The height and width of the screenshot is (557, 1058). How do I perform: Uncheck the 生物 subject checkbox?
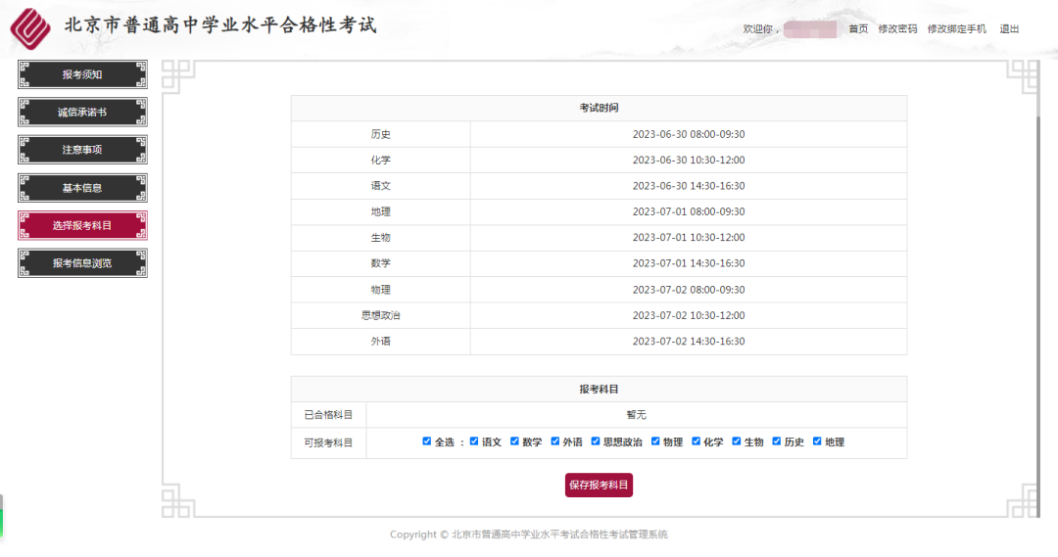point(736,441)
